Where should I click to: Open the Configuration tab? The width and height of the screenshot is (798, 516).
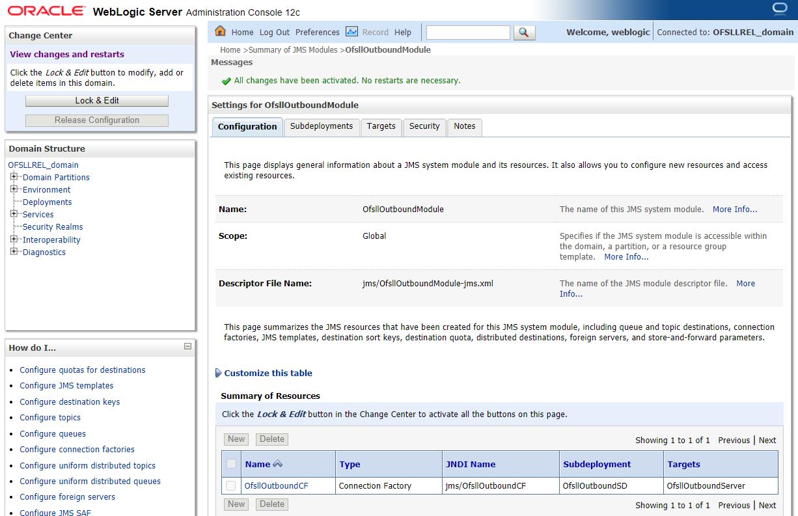point(247,127)
